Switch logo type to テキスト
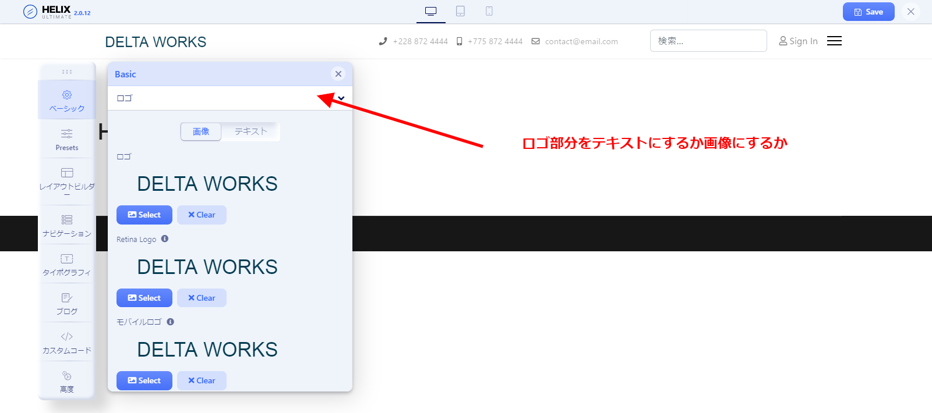The image size is (932, 413). click(250, 131)
